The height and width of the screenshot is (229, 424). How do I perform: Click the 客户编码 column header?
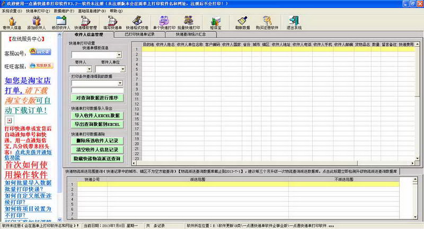click(213, 45)
